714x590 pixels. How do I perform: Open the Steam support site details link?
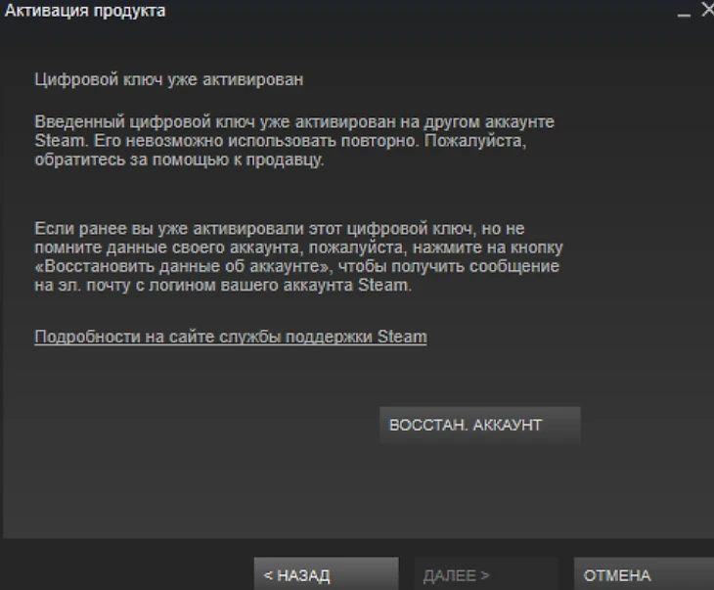(x=231, y=337)
